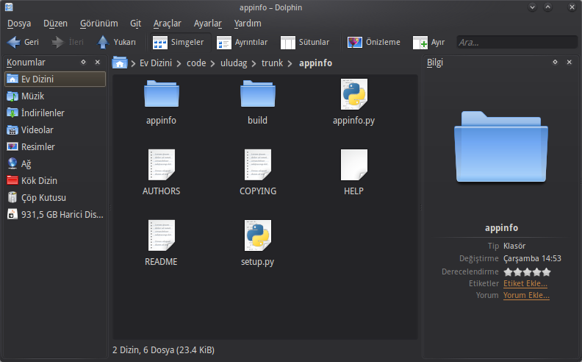Open the Dosya menu
The width and height of the screenshot is (582, 362).
click(19, 24)
